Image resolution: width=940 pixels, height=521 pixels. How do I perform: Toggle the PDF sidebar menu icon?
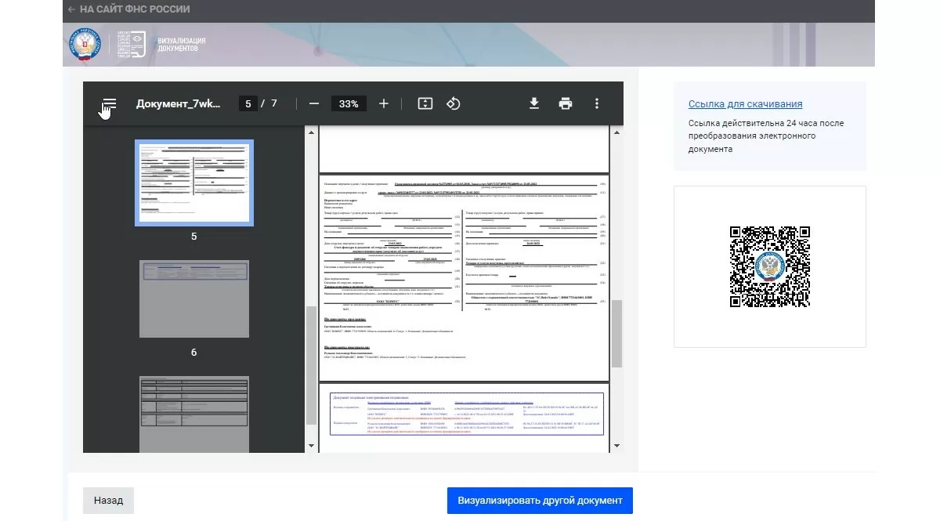pos(109,103)
